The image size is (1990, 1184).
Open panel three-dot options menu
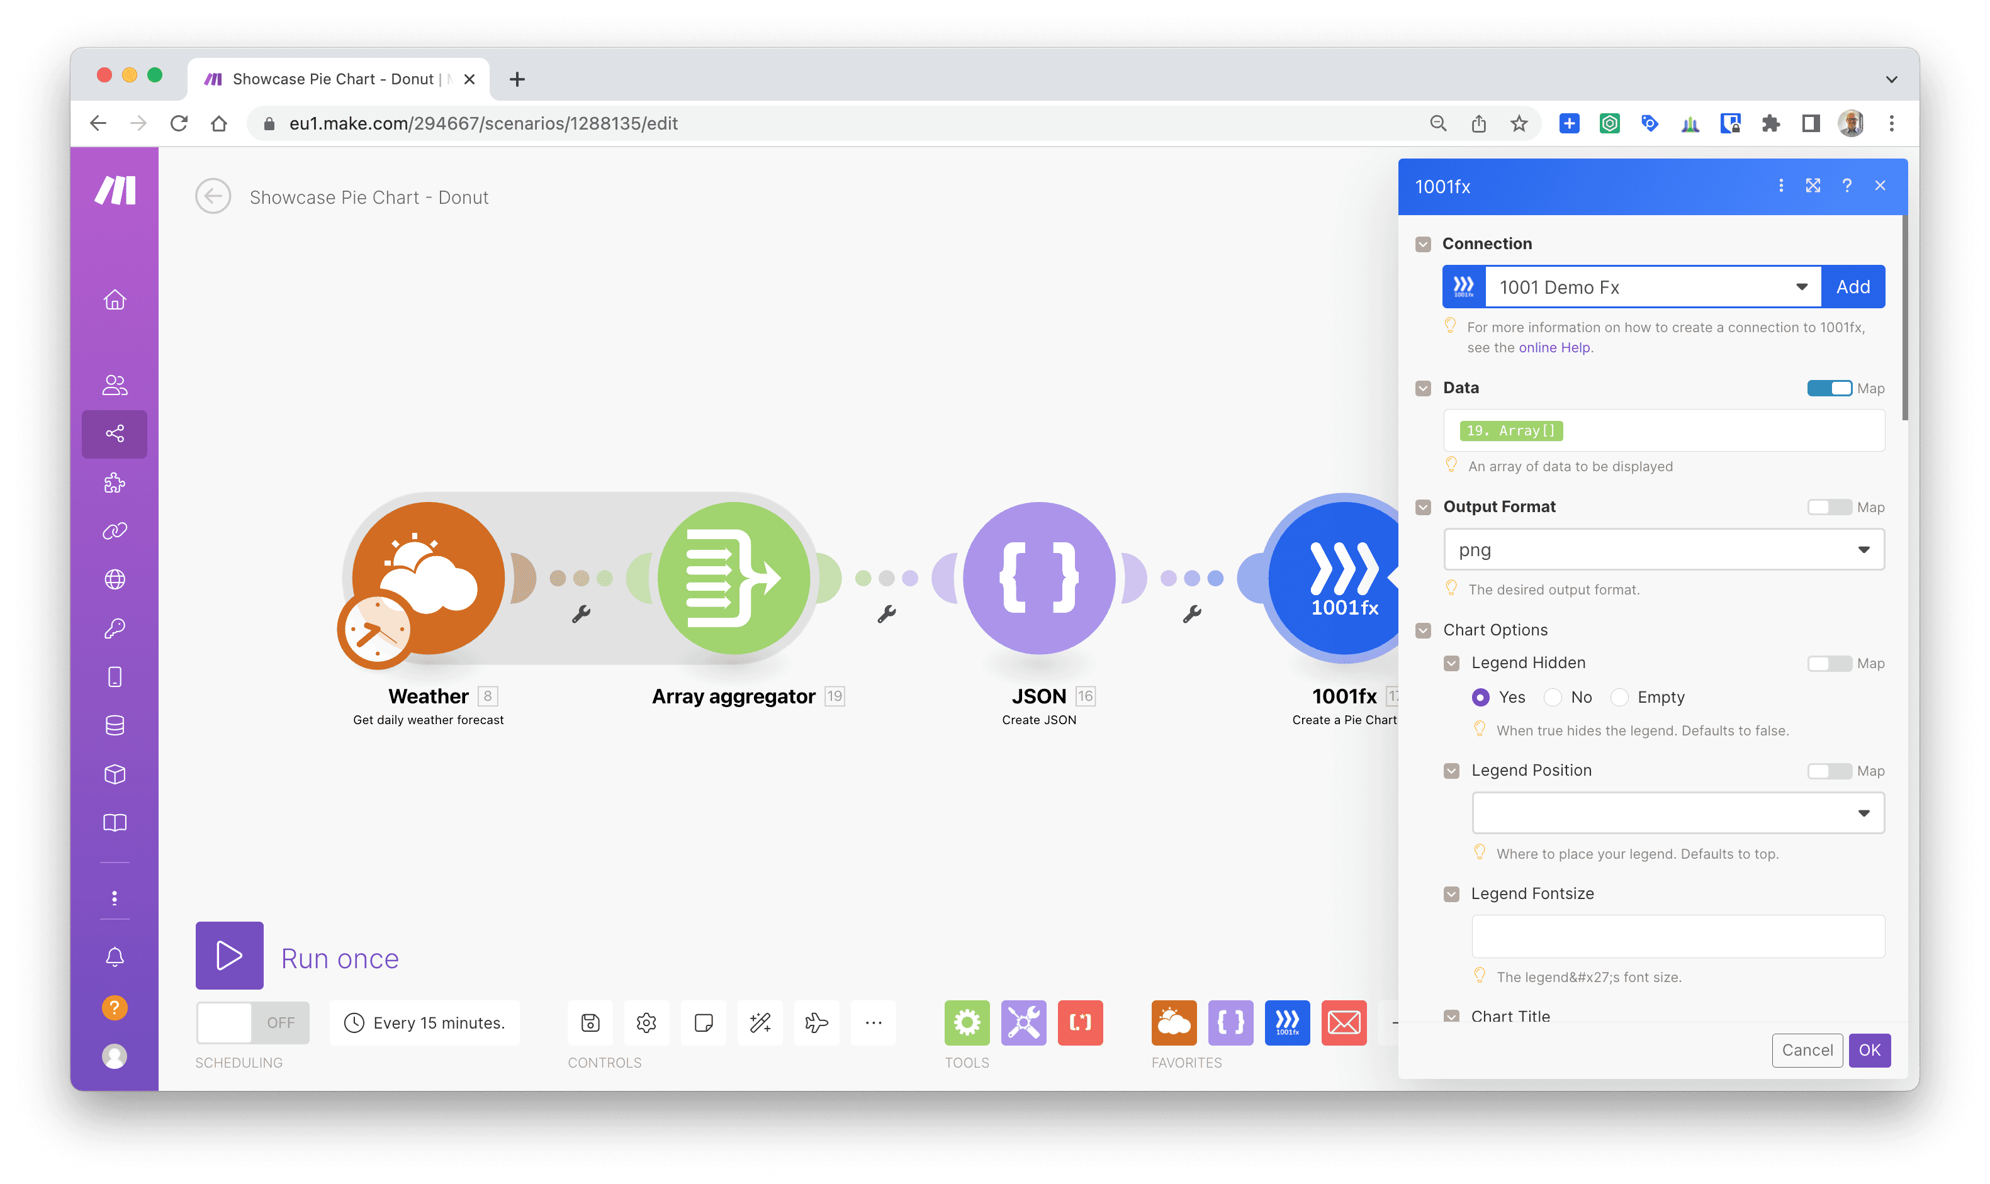click(1780, 185)
